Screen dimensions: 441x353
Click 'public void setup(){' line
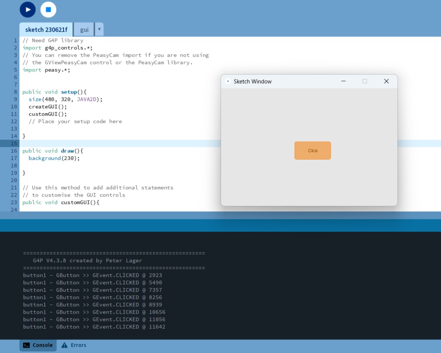pos(54,92)
